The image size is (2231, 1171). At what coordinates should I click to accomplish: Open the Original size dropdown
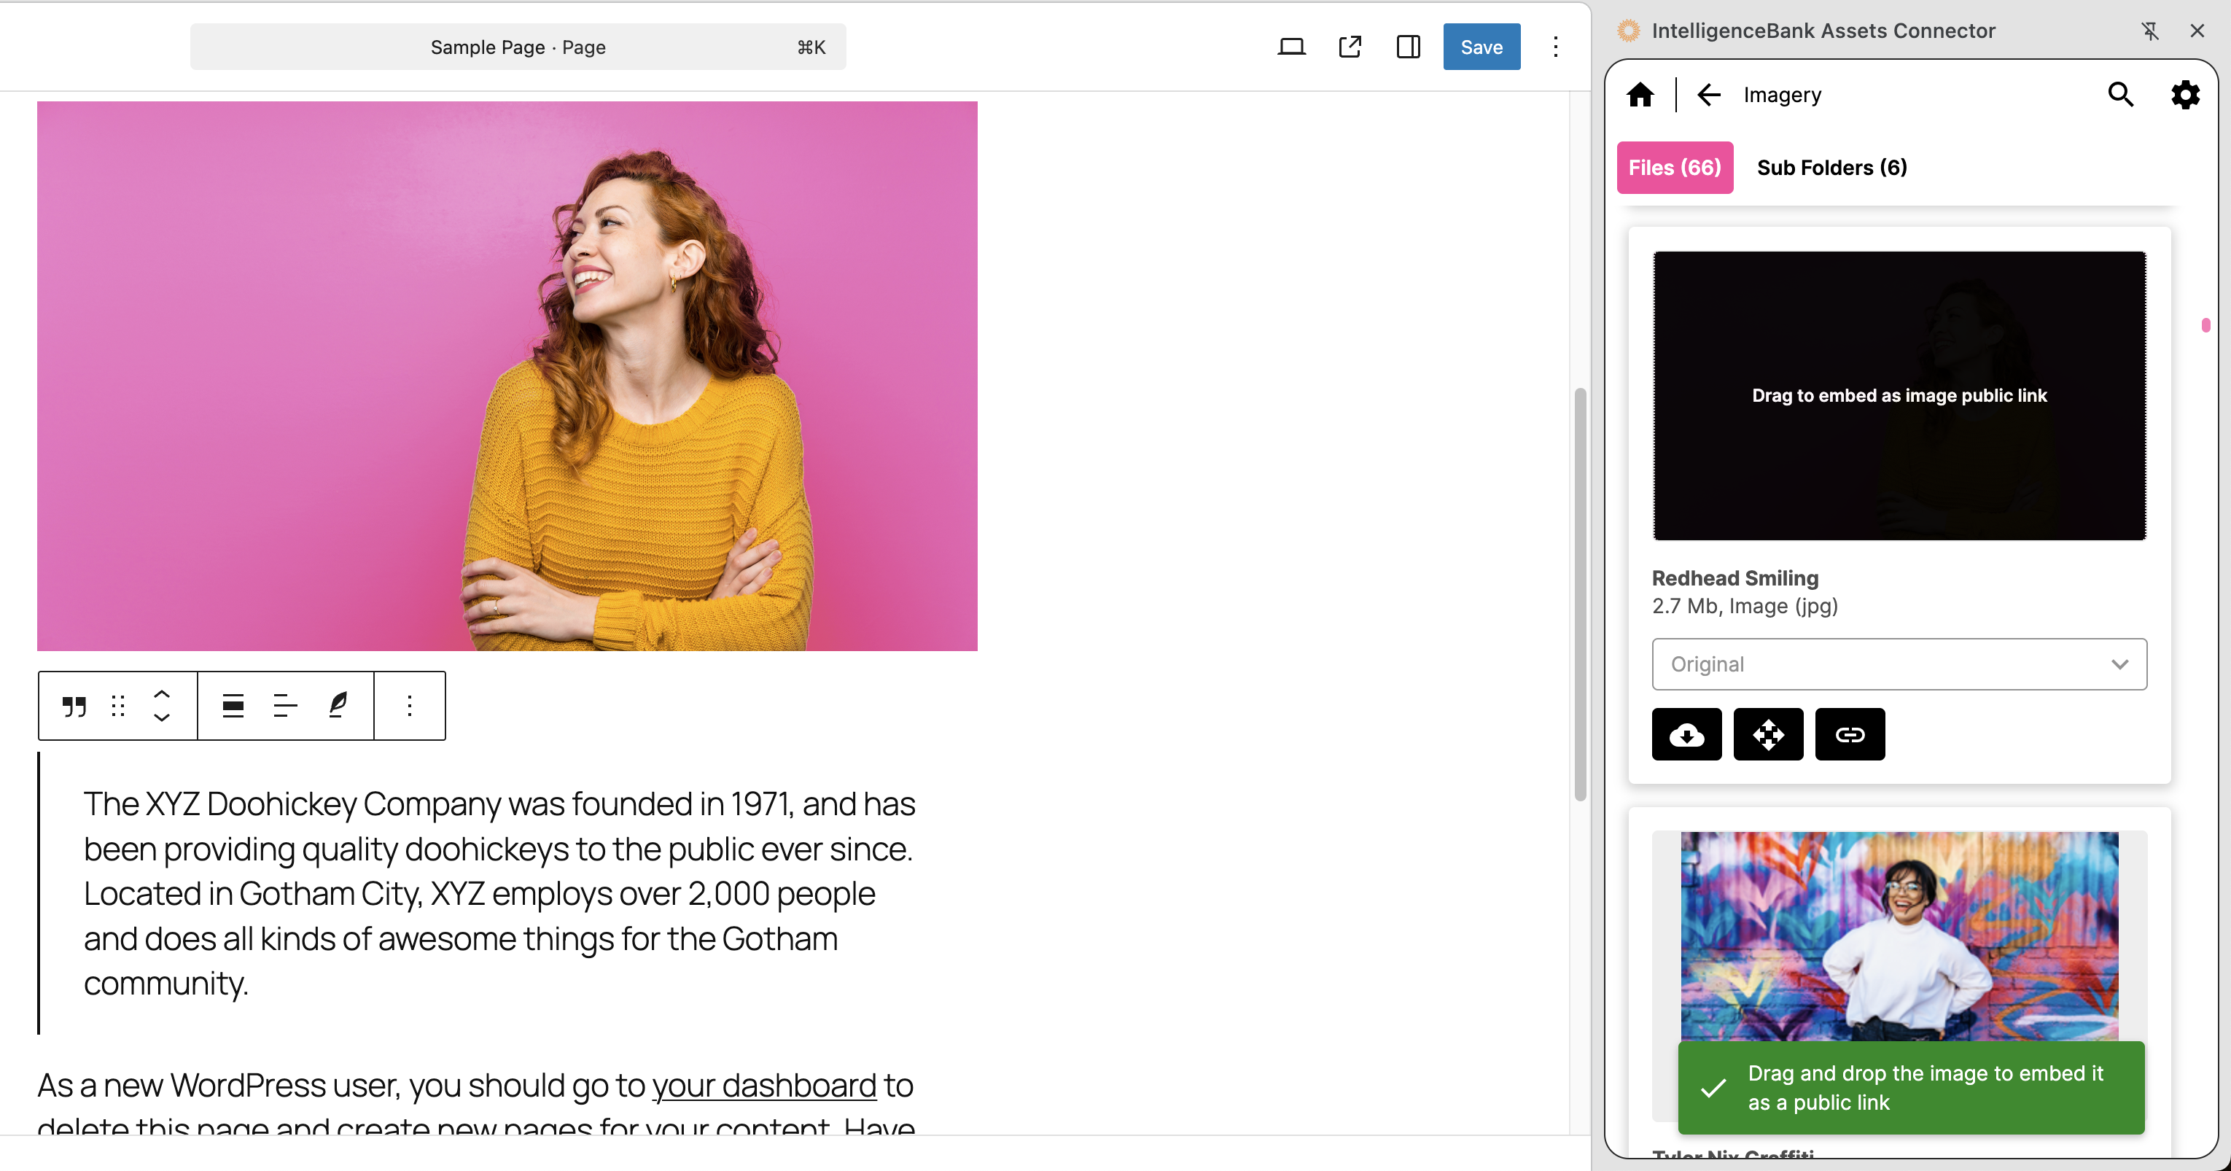pos(1899,664)
